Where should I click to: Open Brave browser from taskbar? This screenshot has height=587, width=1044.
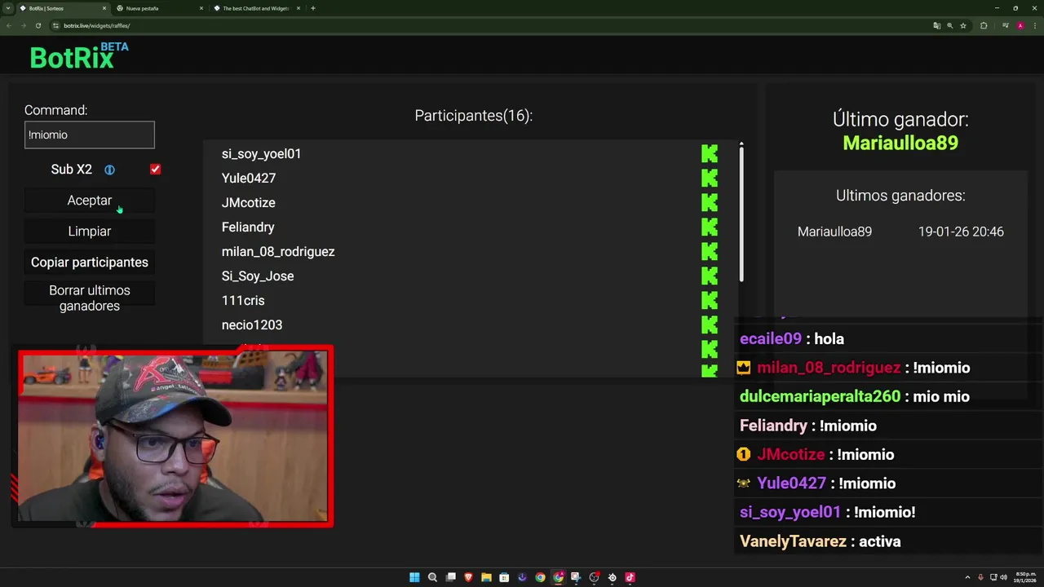click(x=468, y=577)
